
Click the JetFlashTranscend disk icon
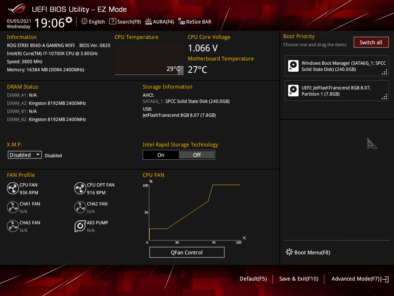click(293, 91)
